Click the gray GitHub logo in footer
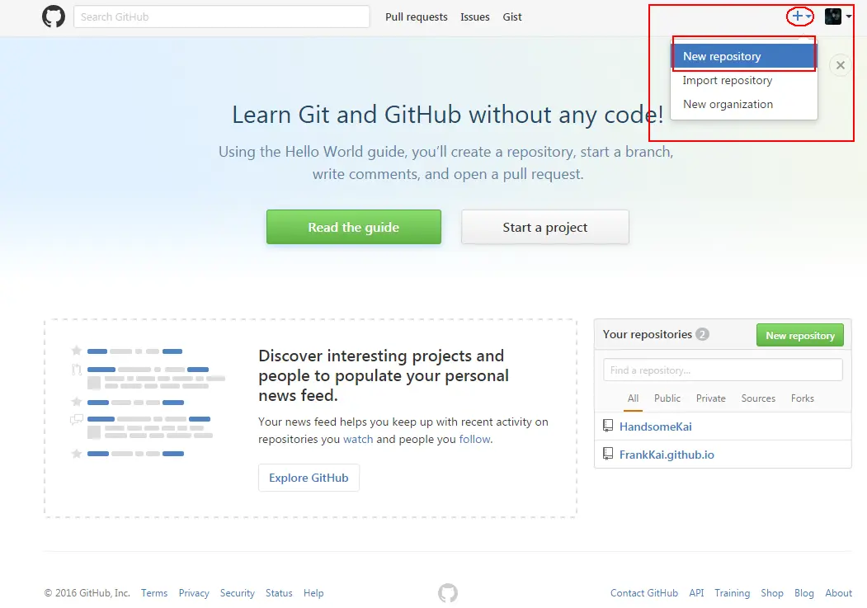867x608 pixels. [x=448, y=593]
